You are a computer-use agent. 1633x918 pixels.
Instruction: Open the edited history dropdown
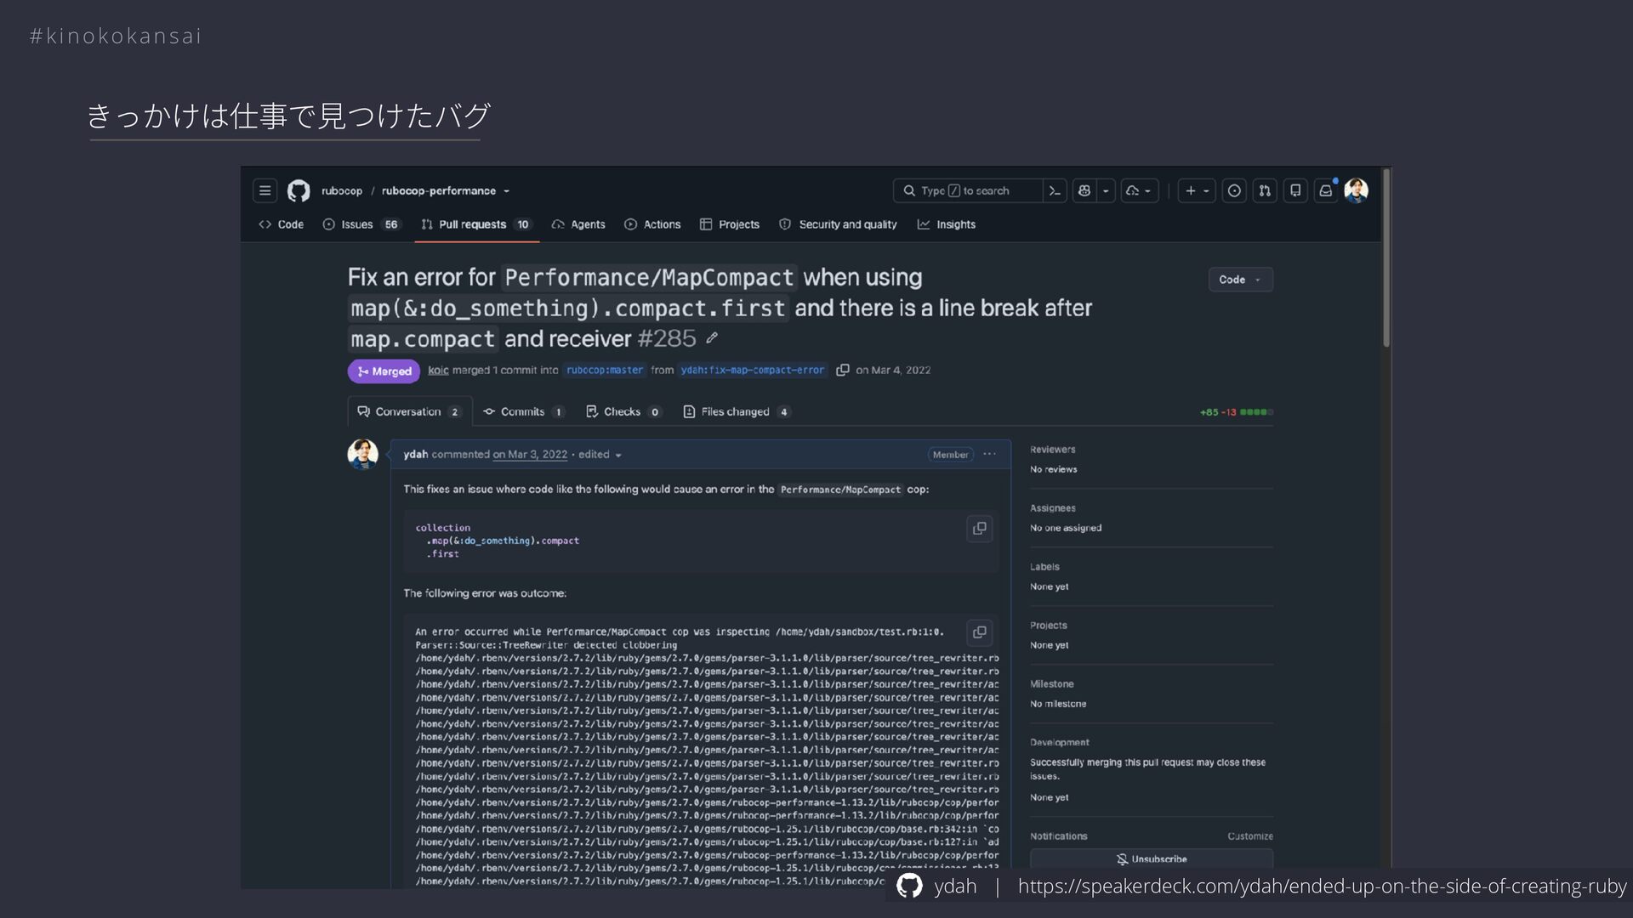[x=600, y=455]
